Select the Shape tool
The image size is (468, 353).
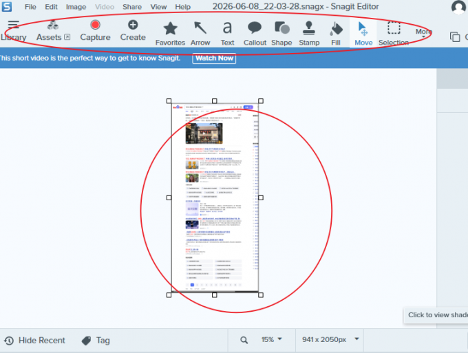(x=281, y=34)
